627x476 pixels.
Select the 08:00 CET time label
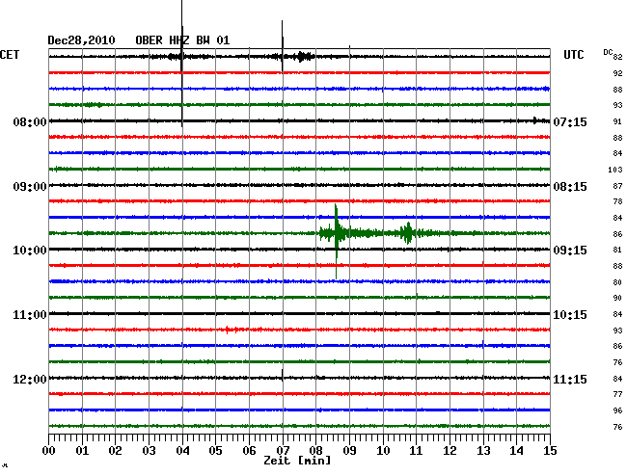[30, 121]
